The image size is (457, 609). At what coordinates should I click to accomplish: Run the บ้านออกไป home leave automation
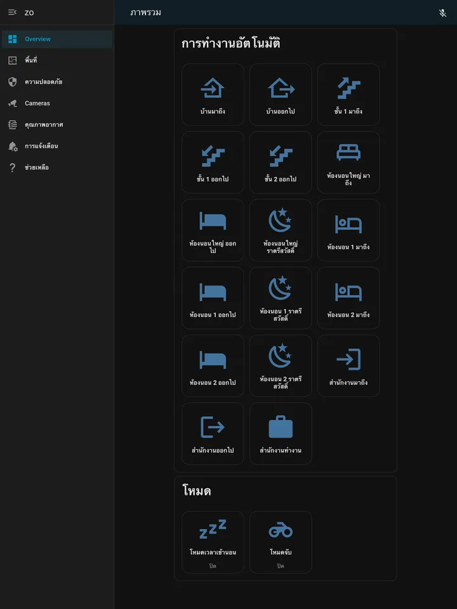[281, 95]
